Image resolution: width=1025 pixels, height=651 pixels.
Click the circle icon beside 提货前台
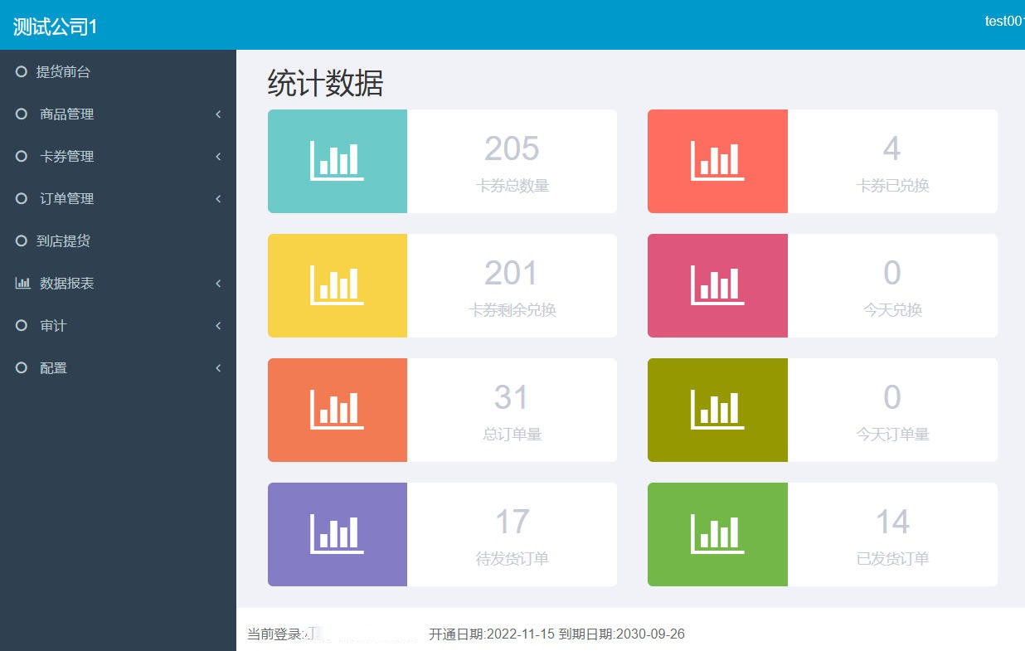click(22, 72)
